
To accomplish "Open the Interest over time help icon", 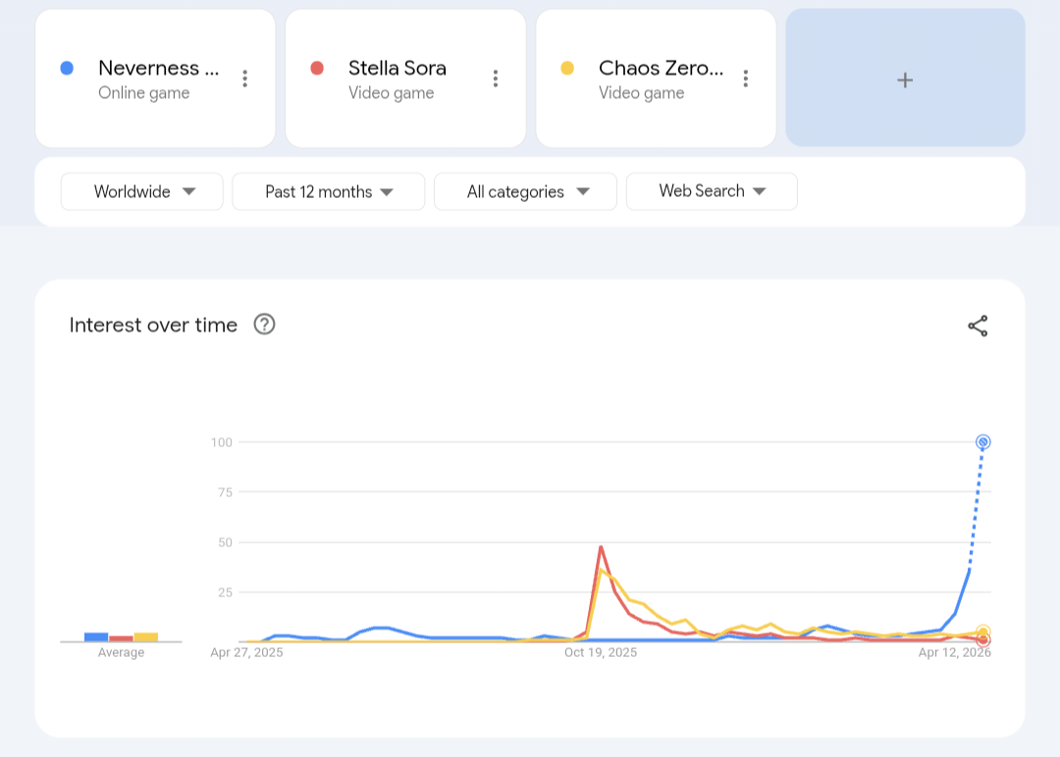I will coord(264,325).
